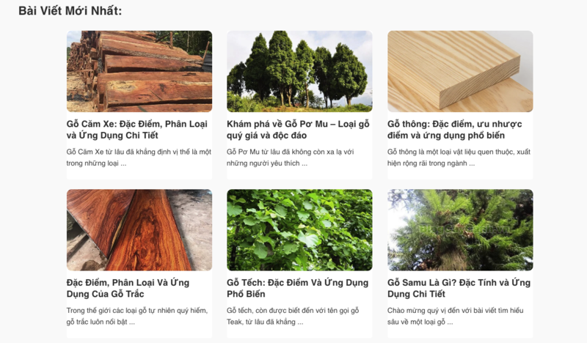Open article Khám phá về Gỗ Pơ Mu
The height and width of the screenshot is (343, 587).
(298, 130)
